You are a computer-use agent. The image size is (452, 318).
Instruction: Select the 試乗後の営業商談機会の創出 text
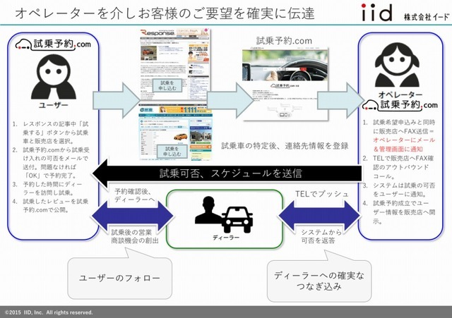(x=135, y=236)
